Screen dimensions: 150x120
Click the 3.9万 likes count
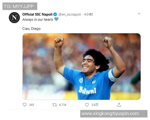(95, 105)
